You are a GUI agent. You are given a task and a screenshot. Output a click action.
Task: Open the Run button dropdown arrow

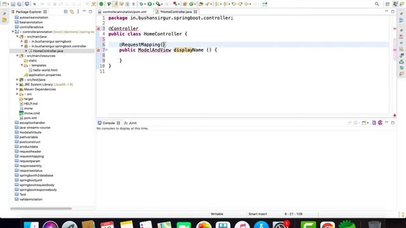[x=154, y=4]
